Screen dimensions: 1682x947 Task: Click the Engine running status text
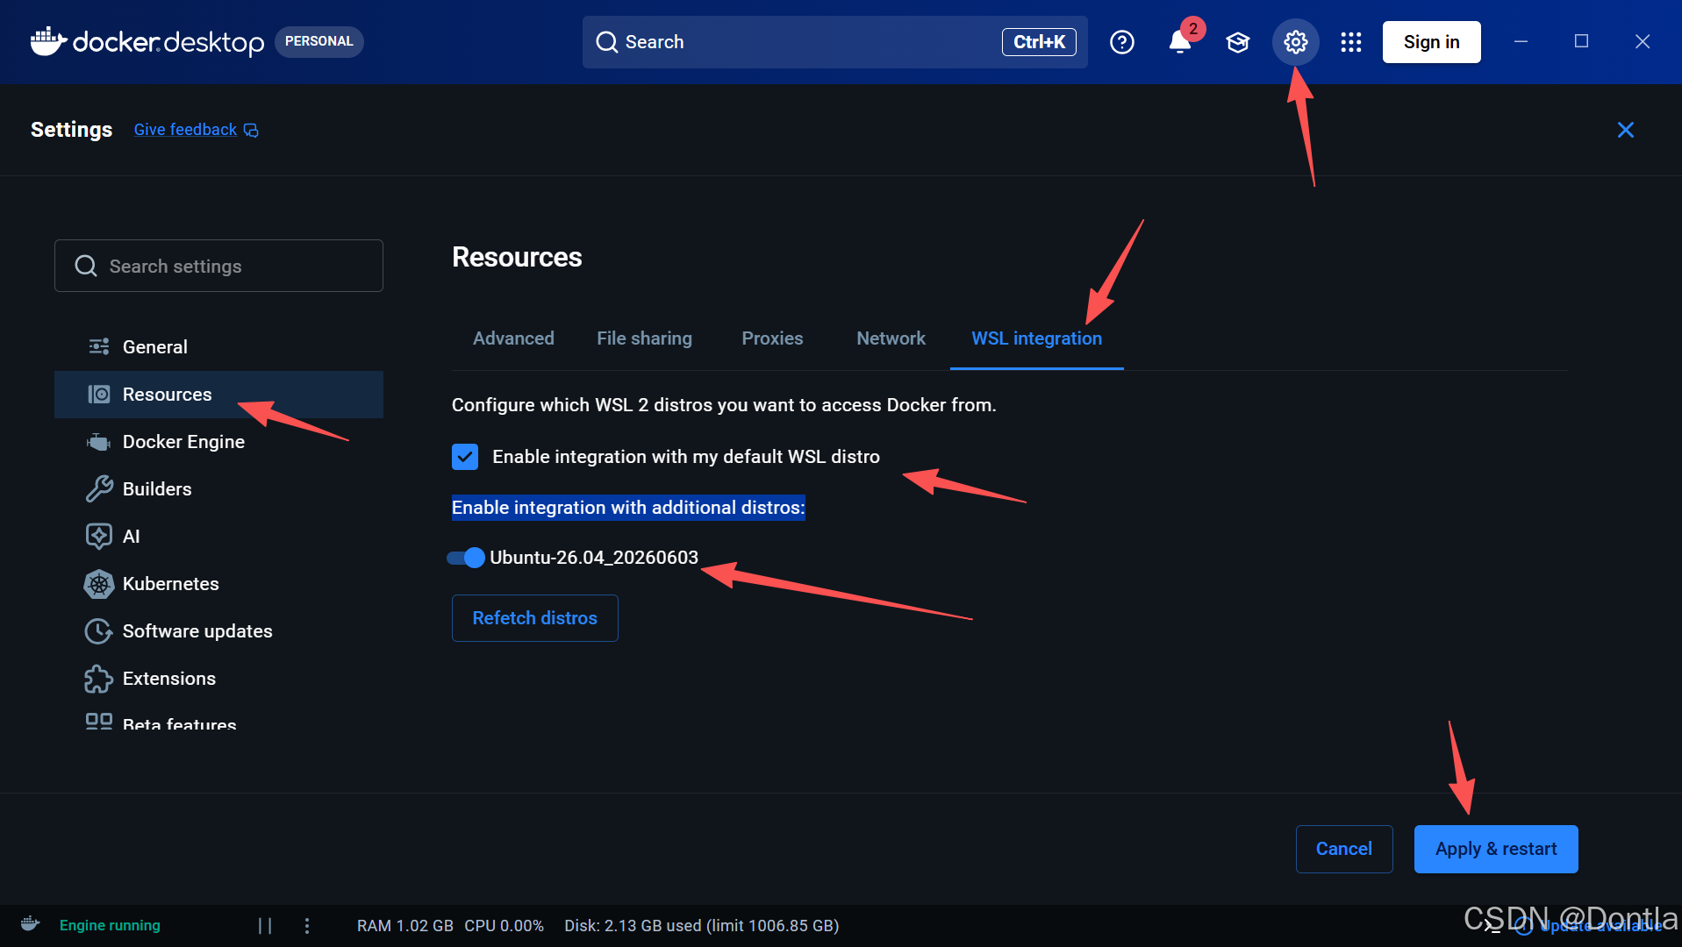pos(110,925)
